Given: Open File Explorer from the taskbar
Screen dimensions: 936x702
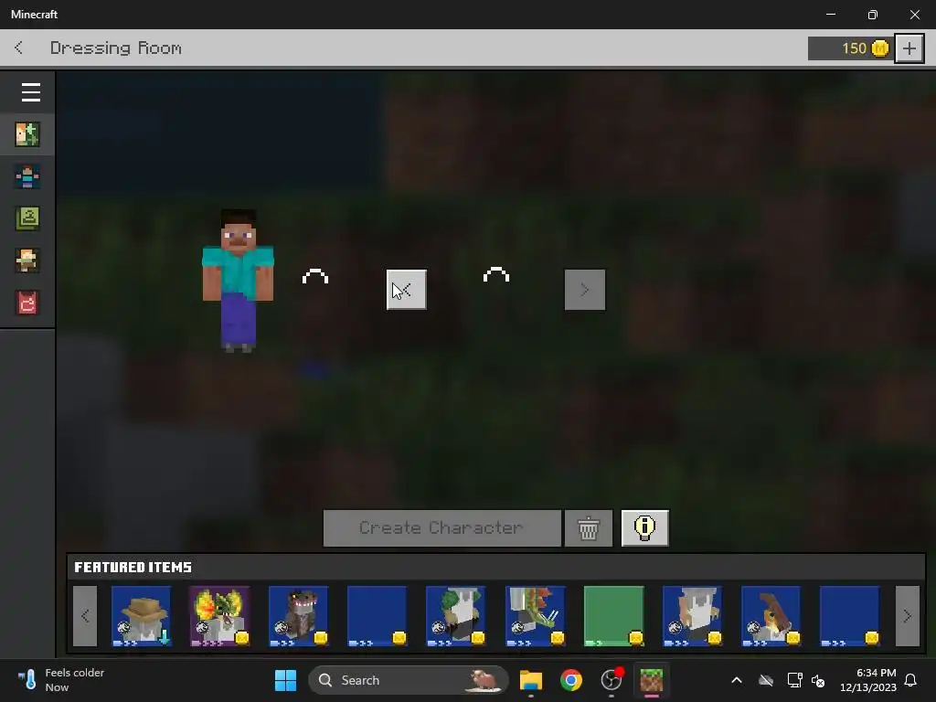Looking at the screenshot, I should point(531,680).
